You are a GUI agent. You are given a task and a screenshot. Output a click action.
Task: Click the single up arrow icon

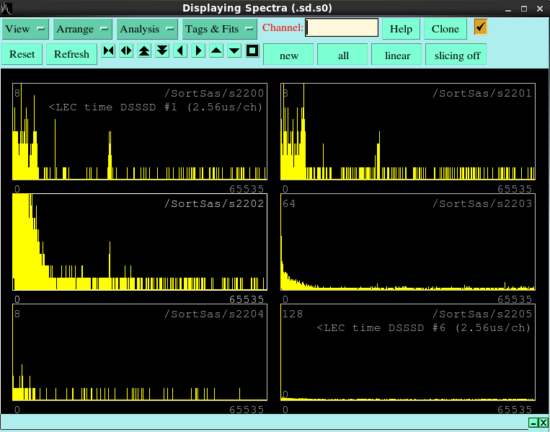point(216,51)
